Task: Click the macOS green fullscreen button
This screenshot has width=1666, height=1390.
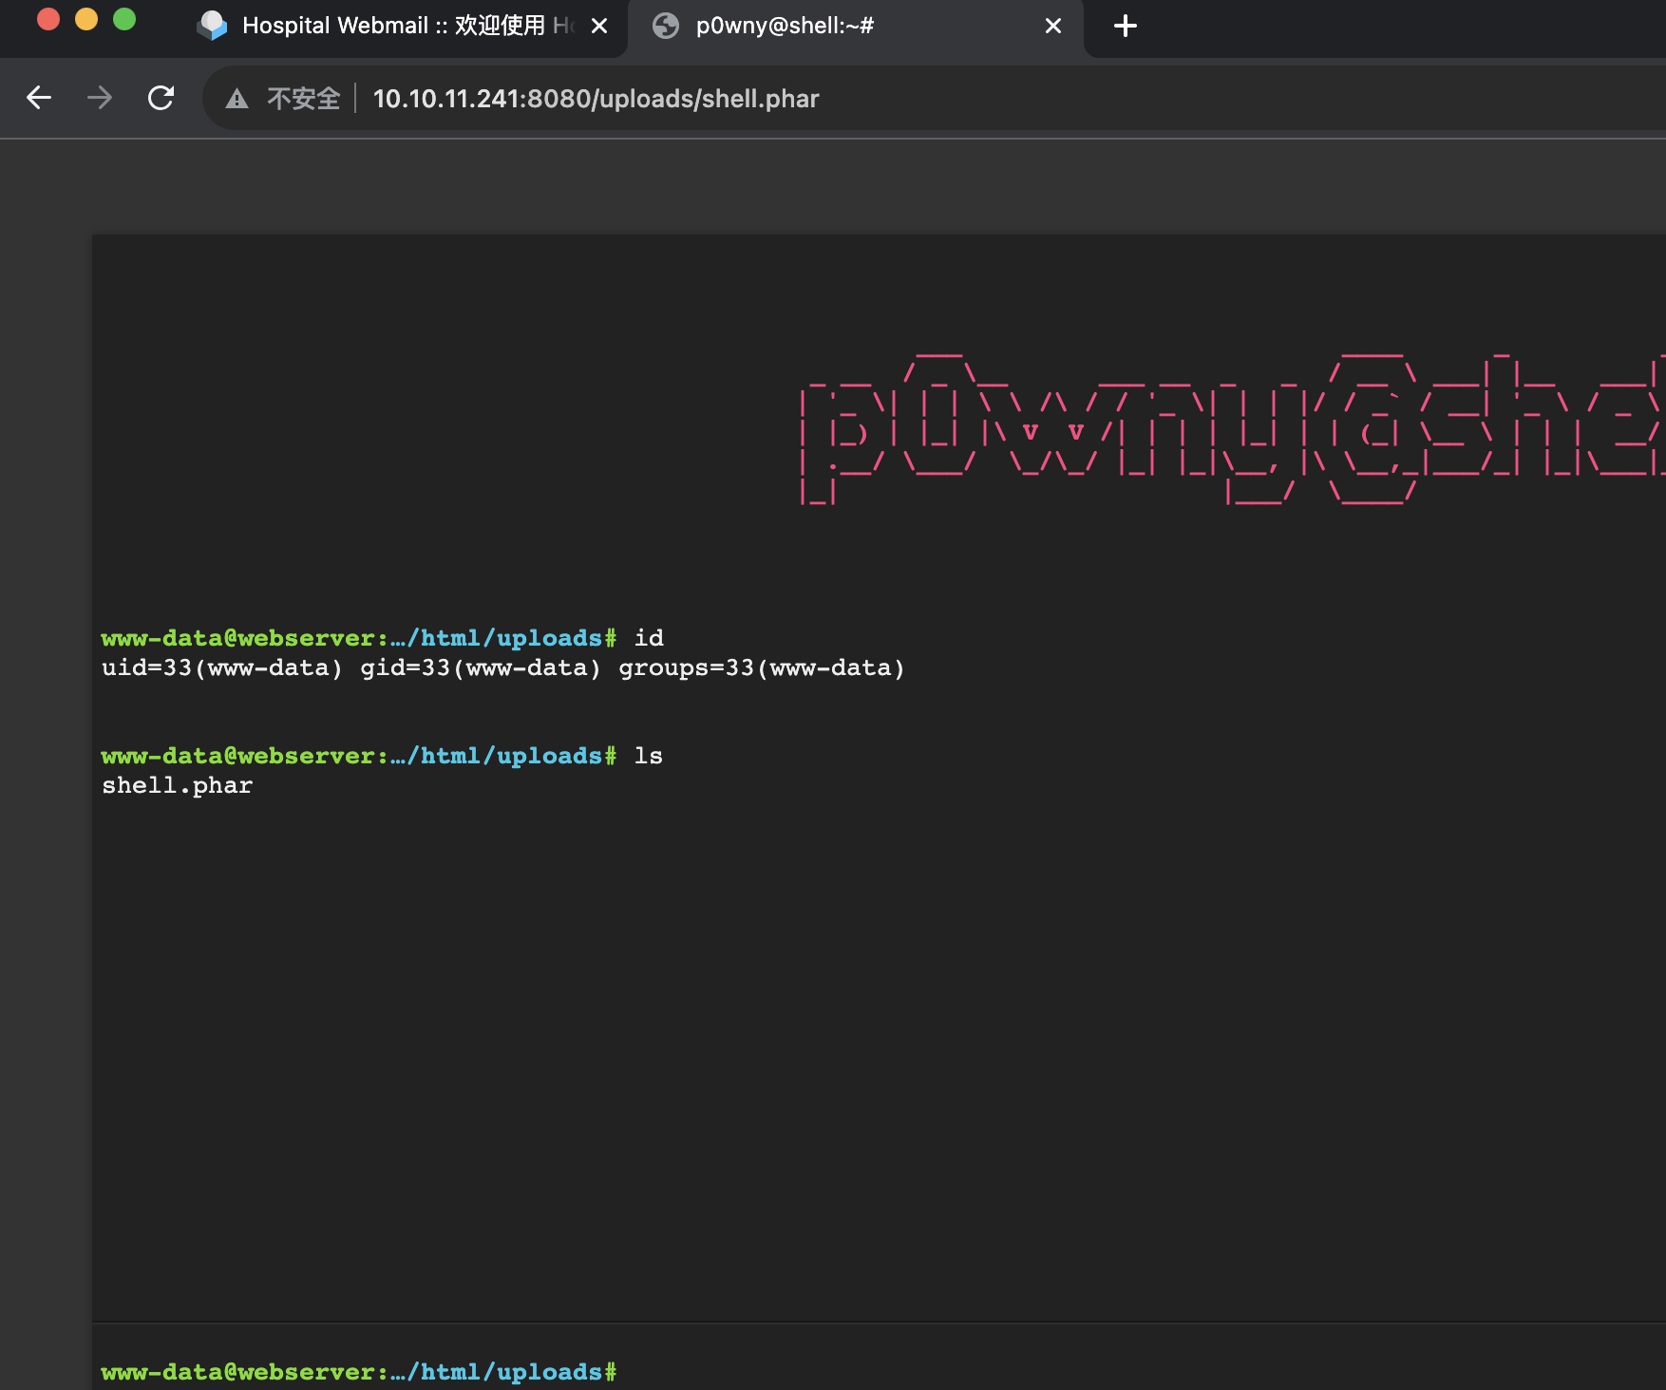Action: [x=124, y=19]
